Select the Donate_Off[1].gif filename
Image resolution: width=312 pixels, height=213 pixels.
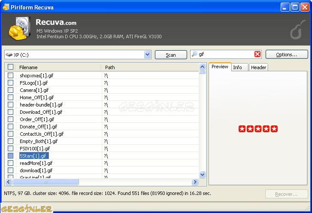[38, 127]
